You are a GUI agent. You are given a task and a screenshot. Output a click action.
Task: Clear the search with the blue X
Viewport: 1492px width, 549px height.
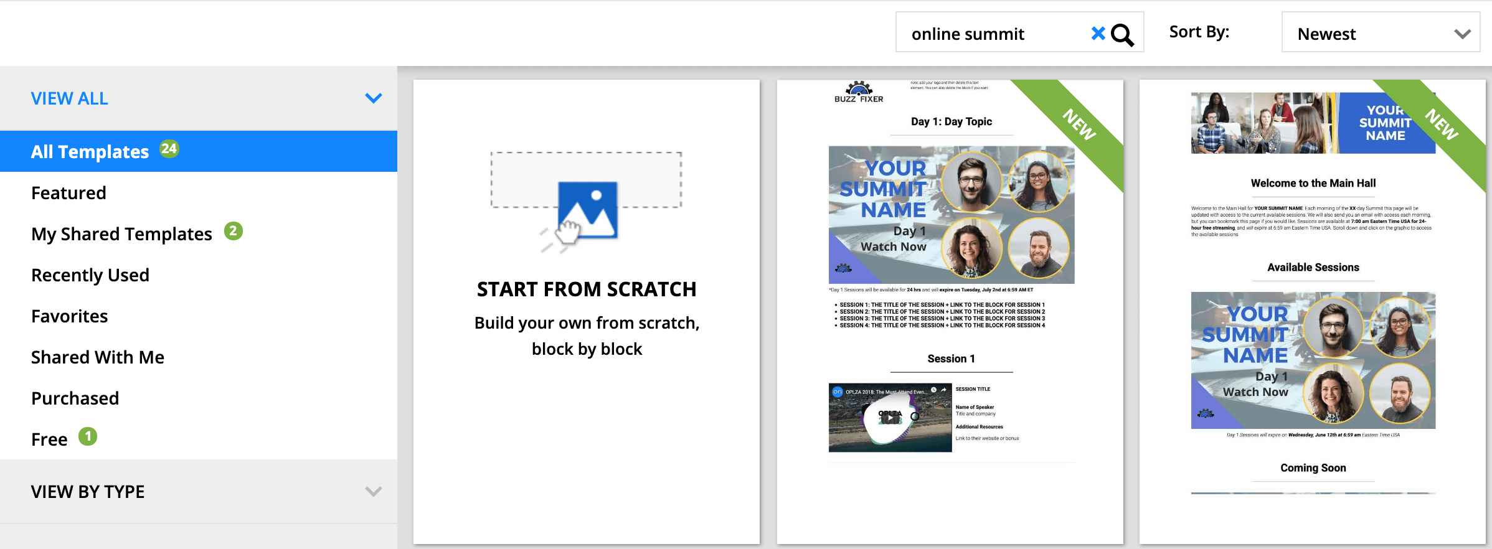click(1098, 34)
